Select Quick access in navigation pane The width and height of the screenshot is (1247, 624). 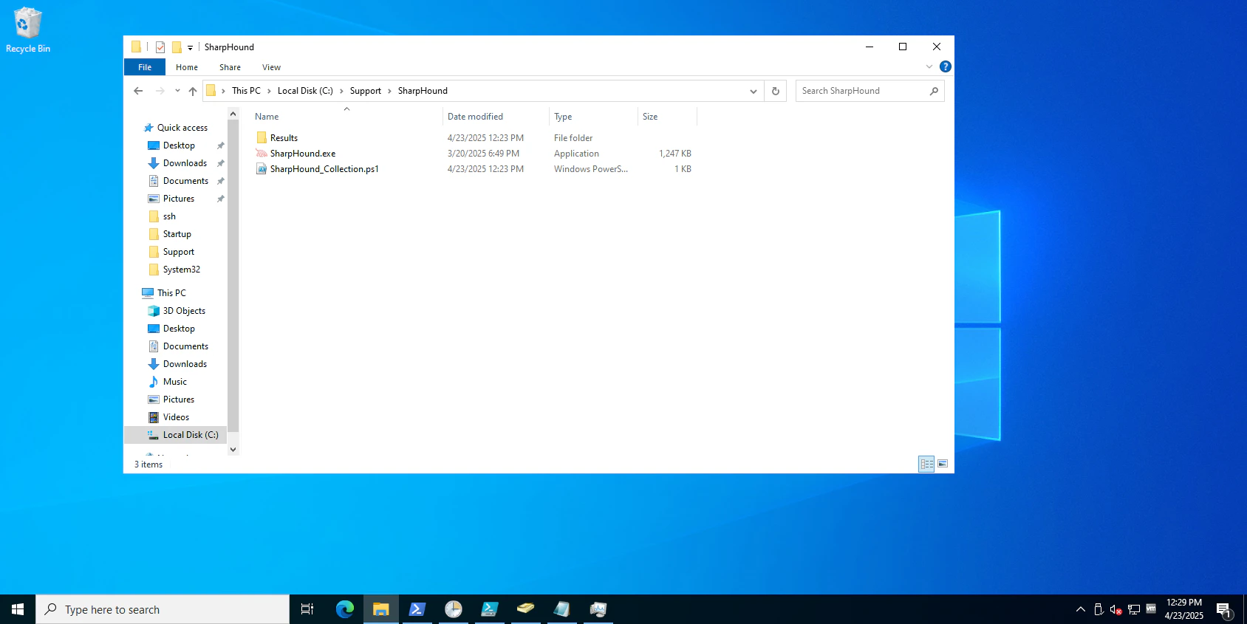click(182, 128)
